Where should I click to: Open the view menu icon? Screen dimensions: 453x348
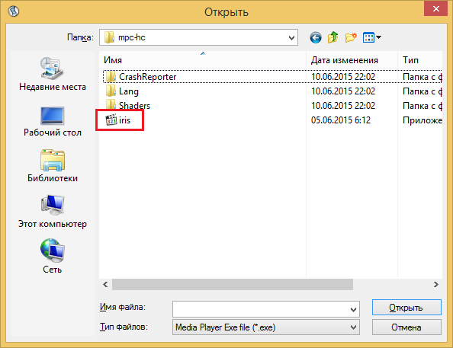point(372,37)
